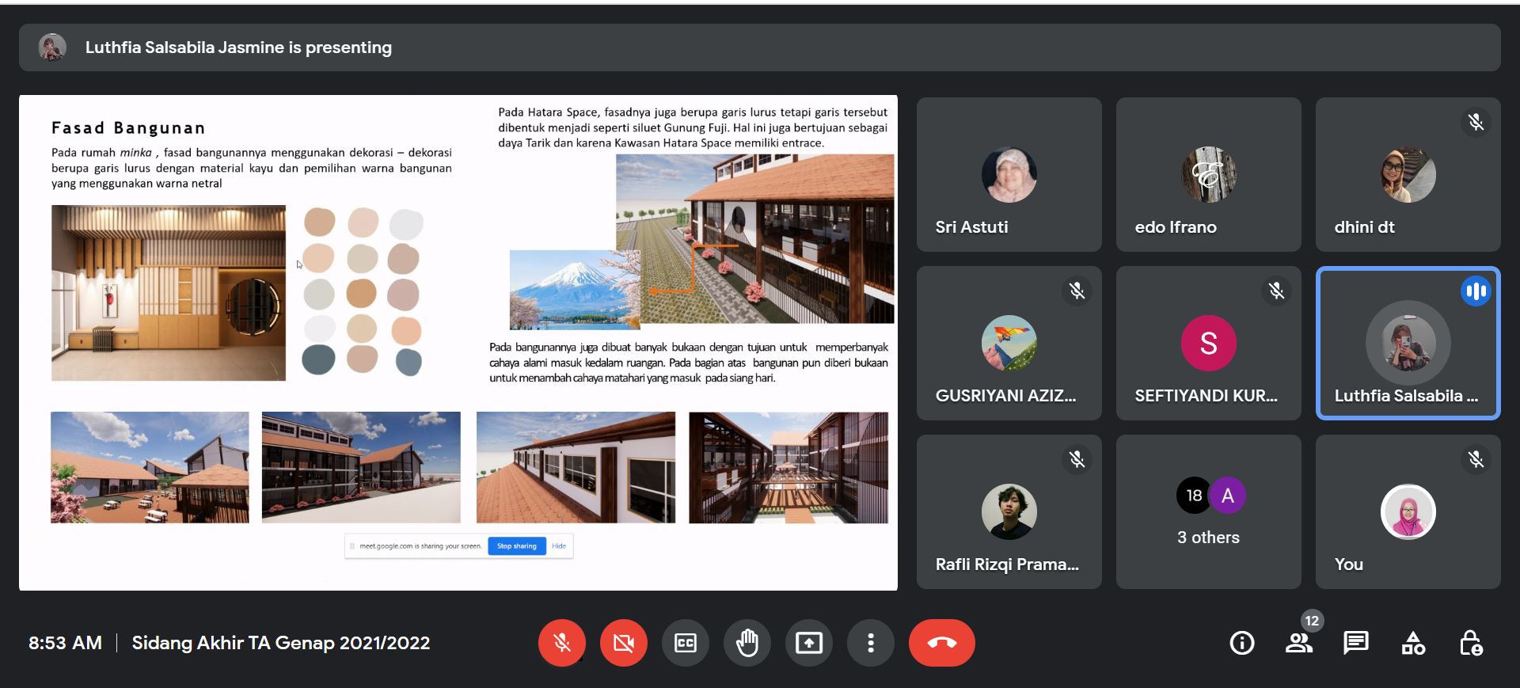Click the dark blue-gray color swatch on the slide
Image resolution: width=1520 pixels, height=688 pixels.
[x=319, y=359]
